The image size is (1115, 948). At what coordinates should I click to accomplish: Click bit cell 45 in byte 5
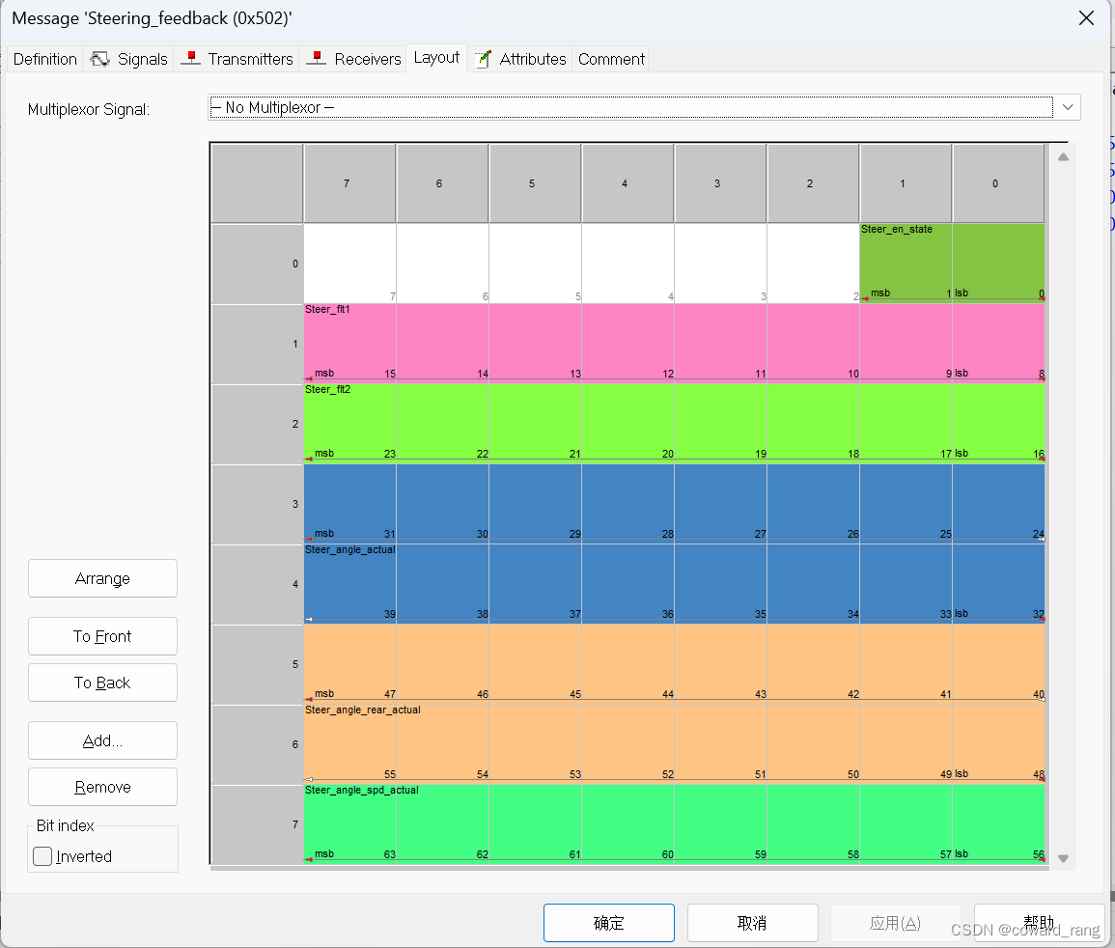(536, 664)
